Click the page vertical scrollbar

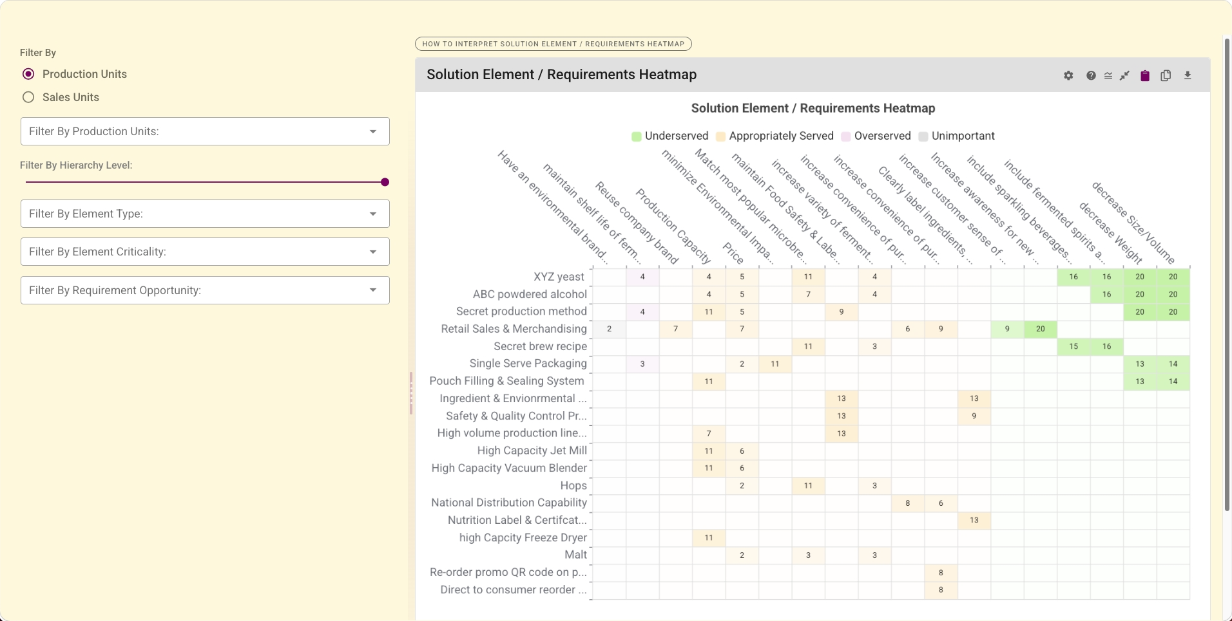[x=1227, y=273]
